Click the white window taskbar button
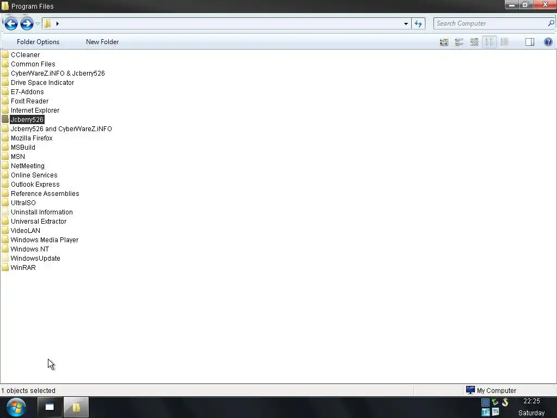This screenshot has height=418, width=557. click(x=49, y=407)
